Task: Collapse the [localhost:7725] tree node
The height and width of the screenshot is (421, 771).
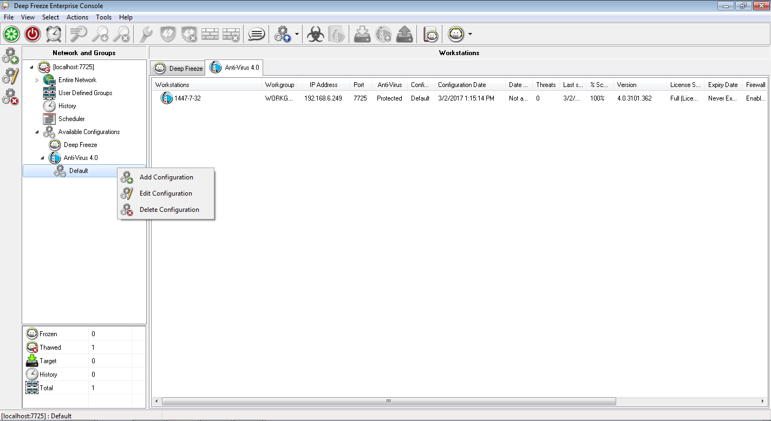Action: (31, 67)
